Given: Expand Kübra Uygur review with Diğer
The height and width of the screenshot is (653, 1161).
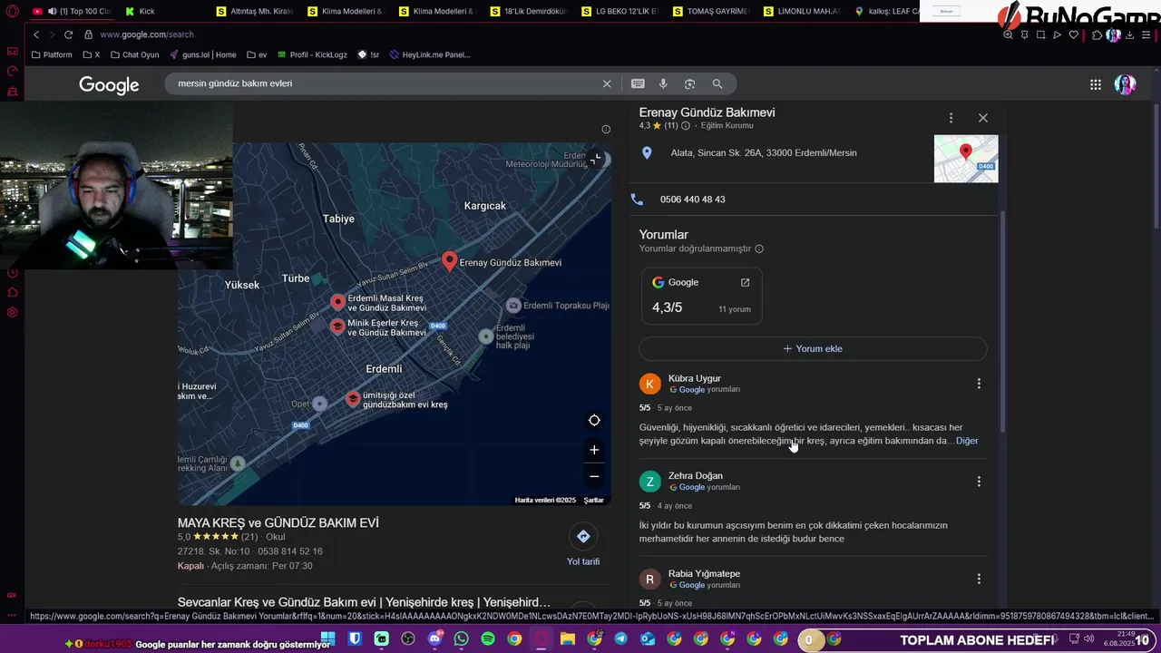Looking at the screenshot, I should (967, 441).
